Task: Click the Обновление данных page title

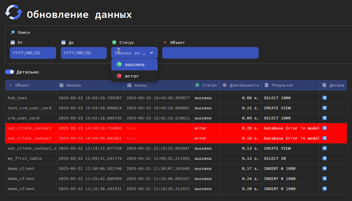Action: click(79, 14)
